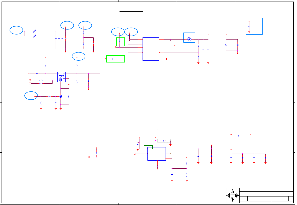The height and width of the screenshot is (205, 297).
Task: Select the lower fuse symbol on the bypass line
Action: pyautogui.click(x=34, y=36)
